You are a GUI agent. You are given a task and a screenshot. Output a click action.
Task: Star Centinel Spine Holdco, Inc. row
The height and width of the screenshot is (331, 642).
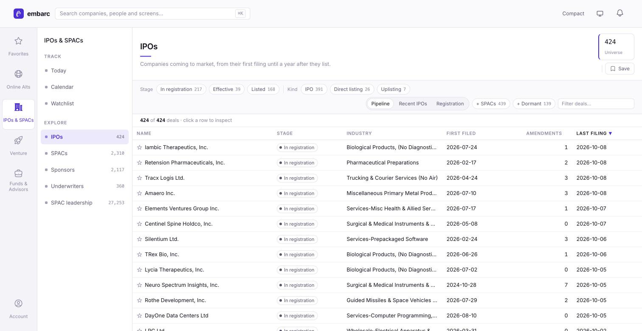click(x=139, y=224)
